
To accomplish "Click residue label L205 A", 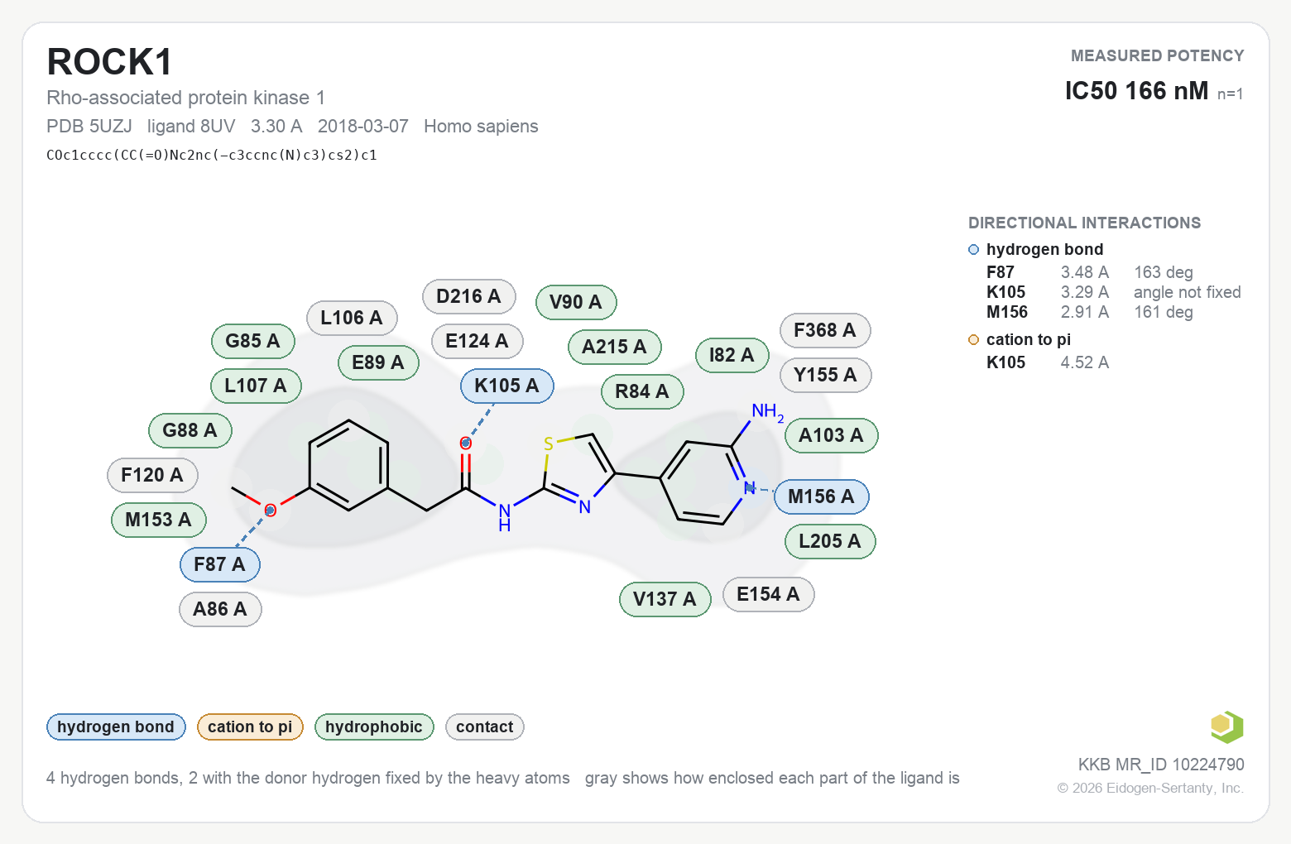I will [x=830, y=541].
